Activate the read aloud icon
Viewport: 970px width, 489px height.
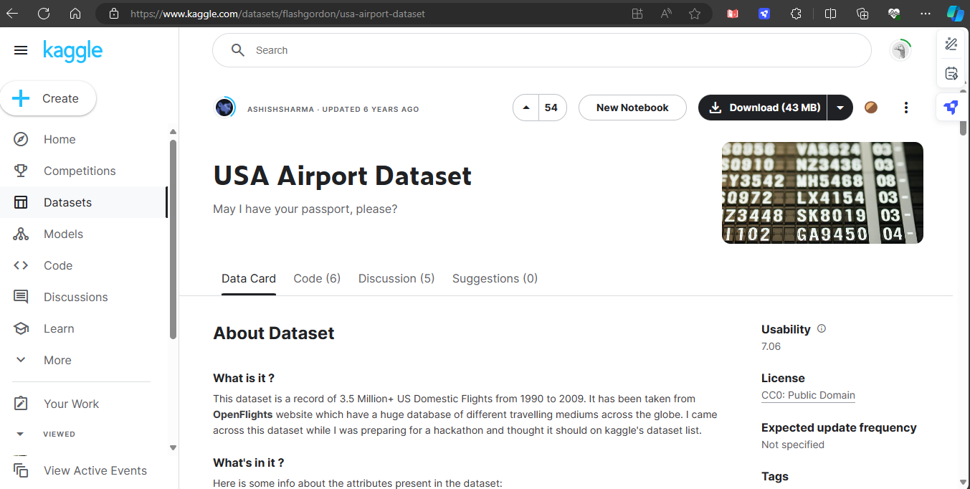(666, 14)
